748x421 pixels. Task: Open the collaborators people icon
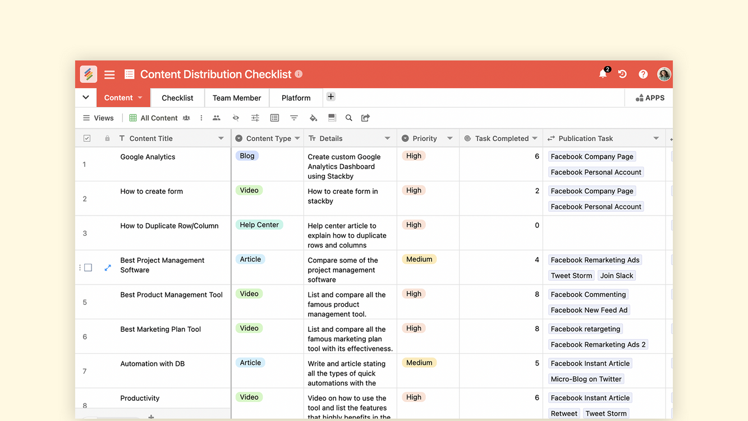(216, 118)
